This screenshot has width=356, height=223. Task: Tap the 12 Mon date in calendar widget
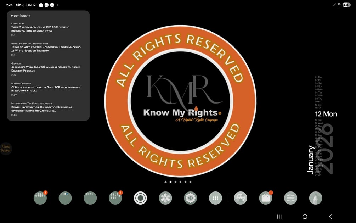click(326, 114)
